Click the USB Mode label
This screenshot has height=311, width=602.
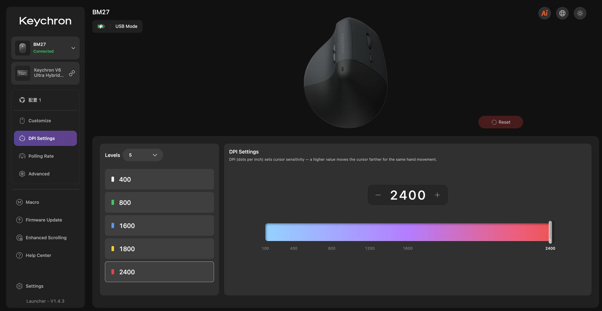pyautogui.click(x=126, y=26)
